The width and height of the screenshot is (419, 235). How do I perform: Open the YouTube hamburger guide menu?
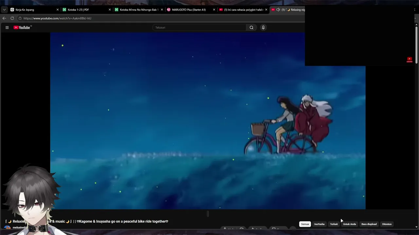(7, 27)
